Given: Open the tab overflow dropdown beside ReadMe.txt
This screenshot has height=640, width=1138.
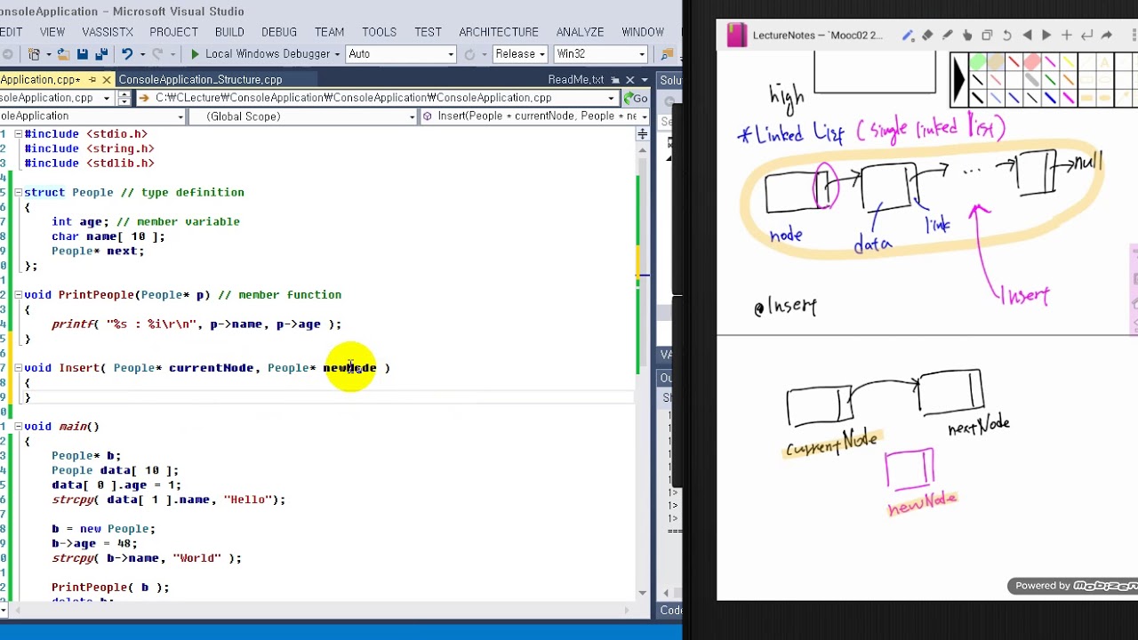Looking at the screenshot, I should [644, 80].
